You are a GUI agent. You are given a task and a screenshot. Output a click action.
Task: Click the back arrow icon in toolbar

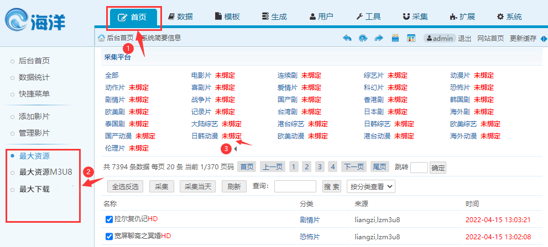click(x=347, y=38)
